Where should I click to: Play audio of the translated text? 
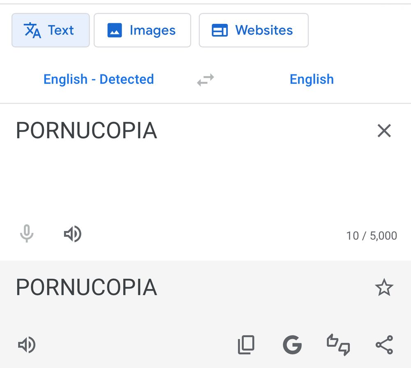(x=27, y=345)
